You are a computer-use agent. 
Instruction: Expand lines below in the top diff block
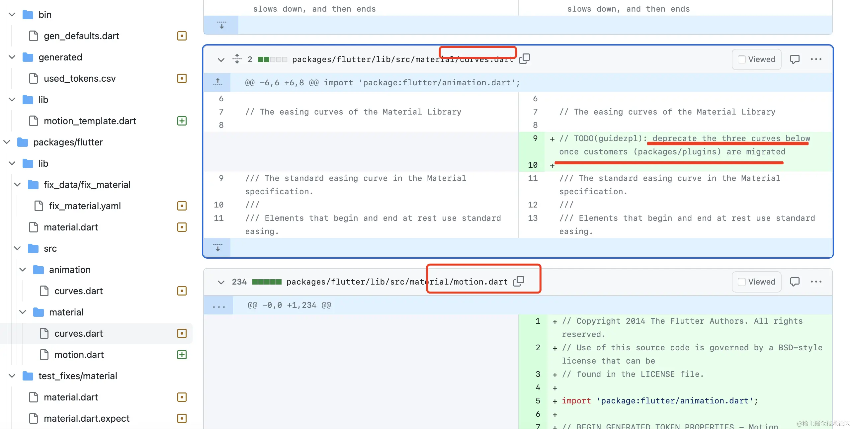(221, 25)
